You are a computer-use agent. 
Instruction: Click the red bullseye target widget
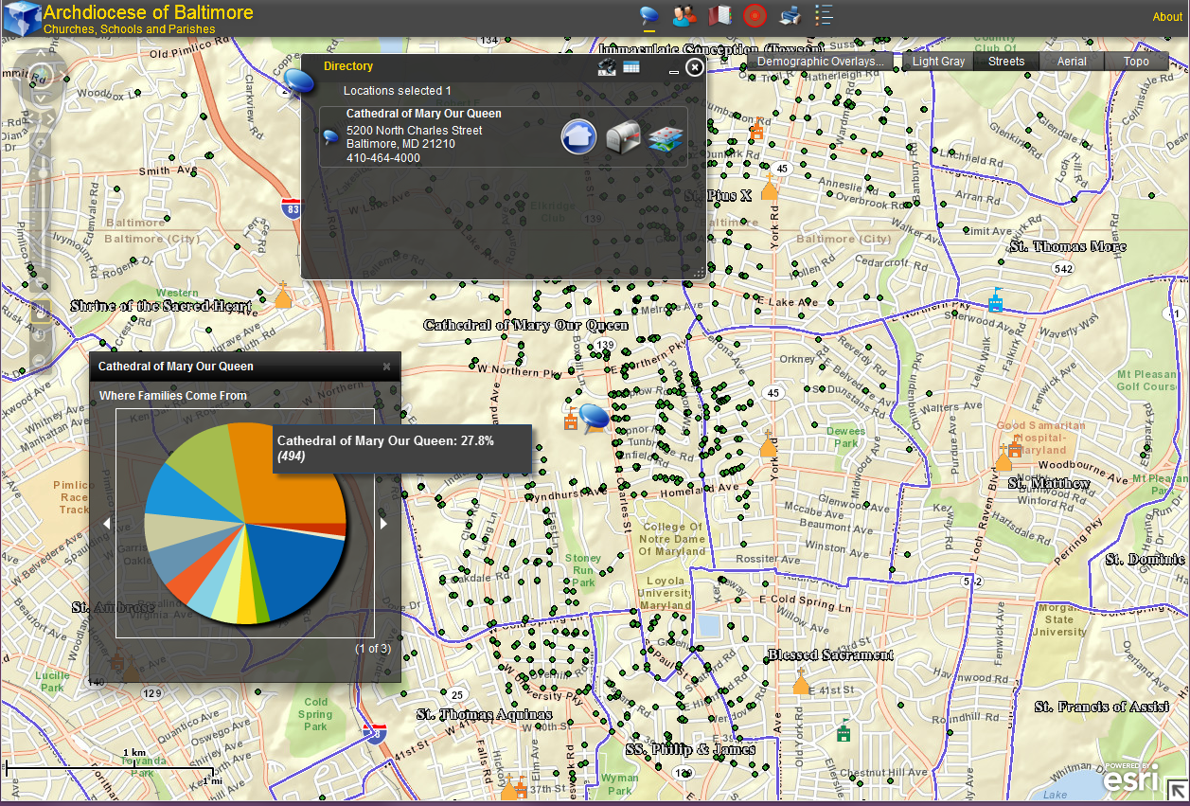[754, 15]
